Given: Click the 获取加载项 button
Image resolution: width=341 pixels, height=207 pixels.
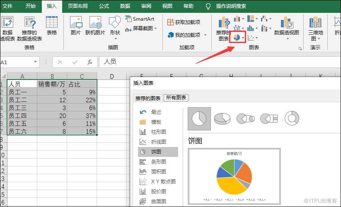Looking at the screenshot, I should (184, 22).
